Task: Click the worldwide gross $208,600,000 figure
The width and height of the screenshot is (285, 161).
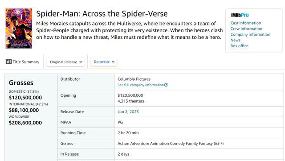Action: tap(25, 123)
